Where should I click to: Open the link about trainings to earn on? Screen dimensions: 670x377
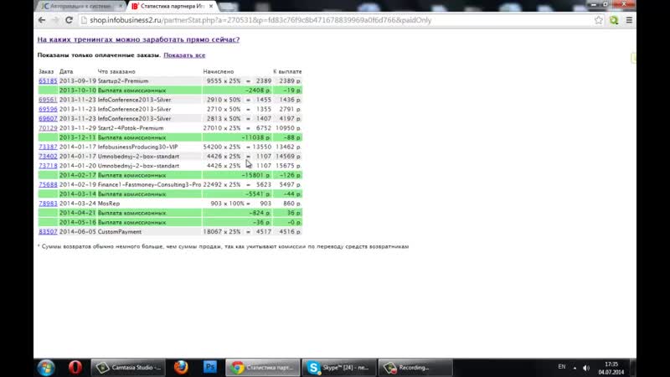[x=138, y=39]
